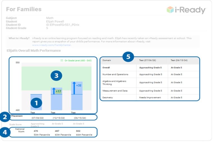
Task: Click the Overall row in the domain table
Action: (x=150, y=68)
